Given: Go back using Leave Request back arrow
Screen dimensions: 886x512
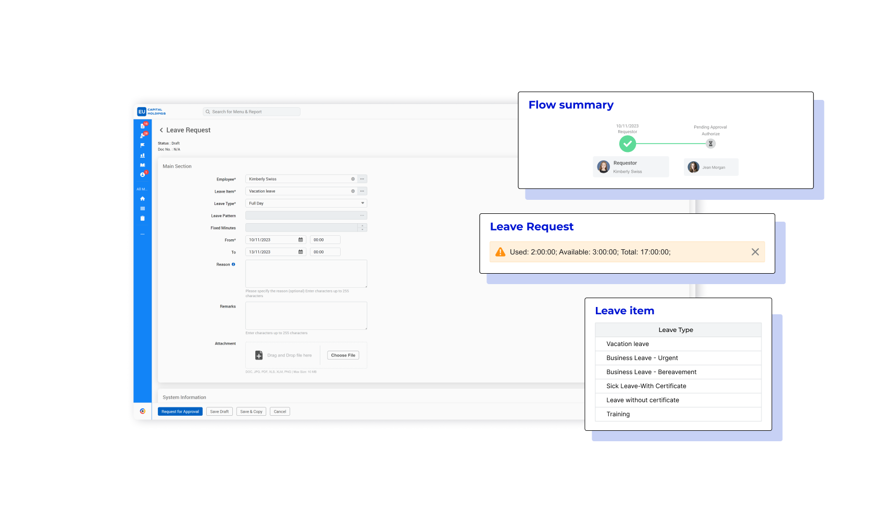Looking at the screenshot, I should pyautogui.click(x=161, y=130).
